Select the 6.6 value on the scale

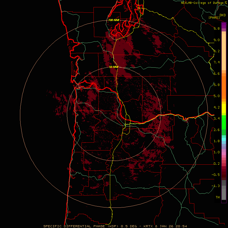tap(217, 73)
